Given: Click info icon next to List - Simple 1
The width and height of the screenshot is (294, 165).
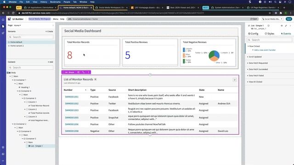Looking at the screenshot, I should [268, 26].
